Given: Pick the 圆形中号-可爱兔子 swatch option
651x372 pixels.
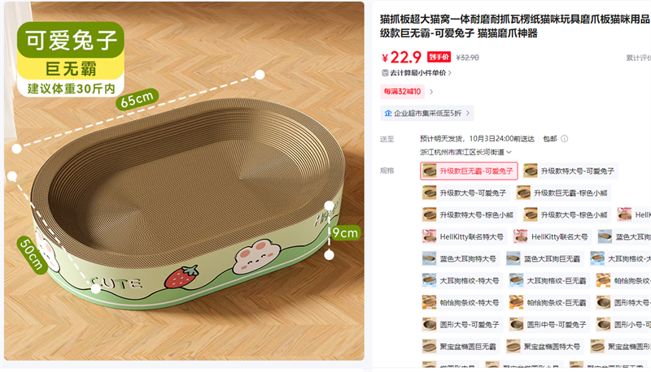Looking at the screenshot, I should pos(548,324).
